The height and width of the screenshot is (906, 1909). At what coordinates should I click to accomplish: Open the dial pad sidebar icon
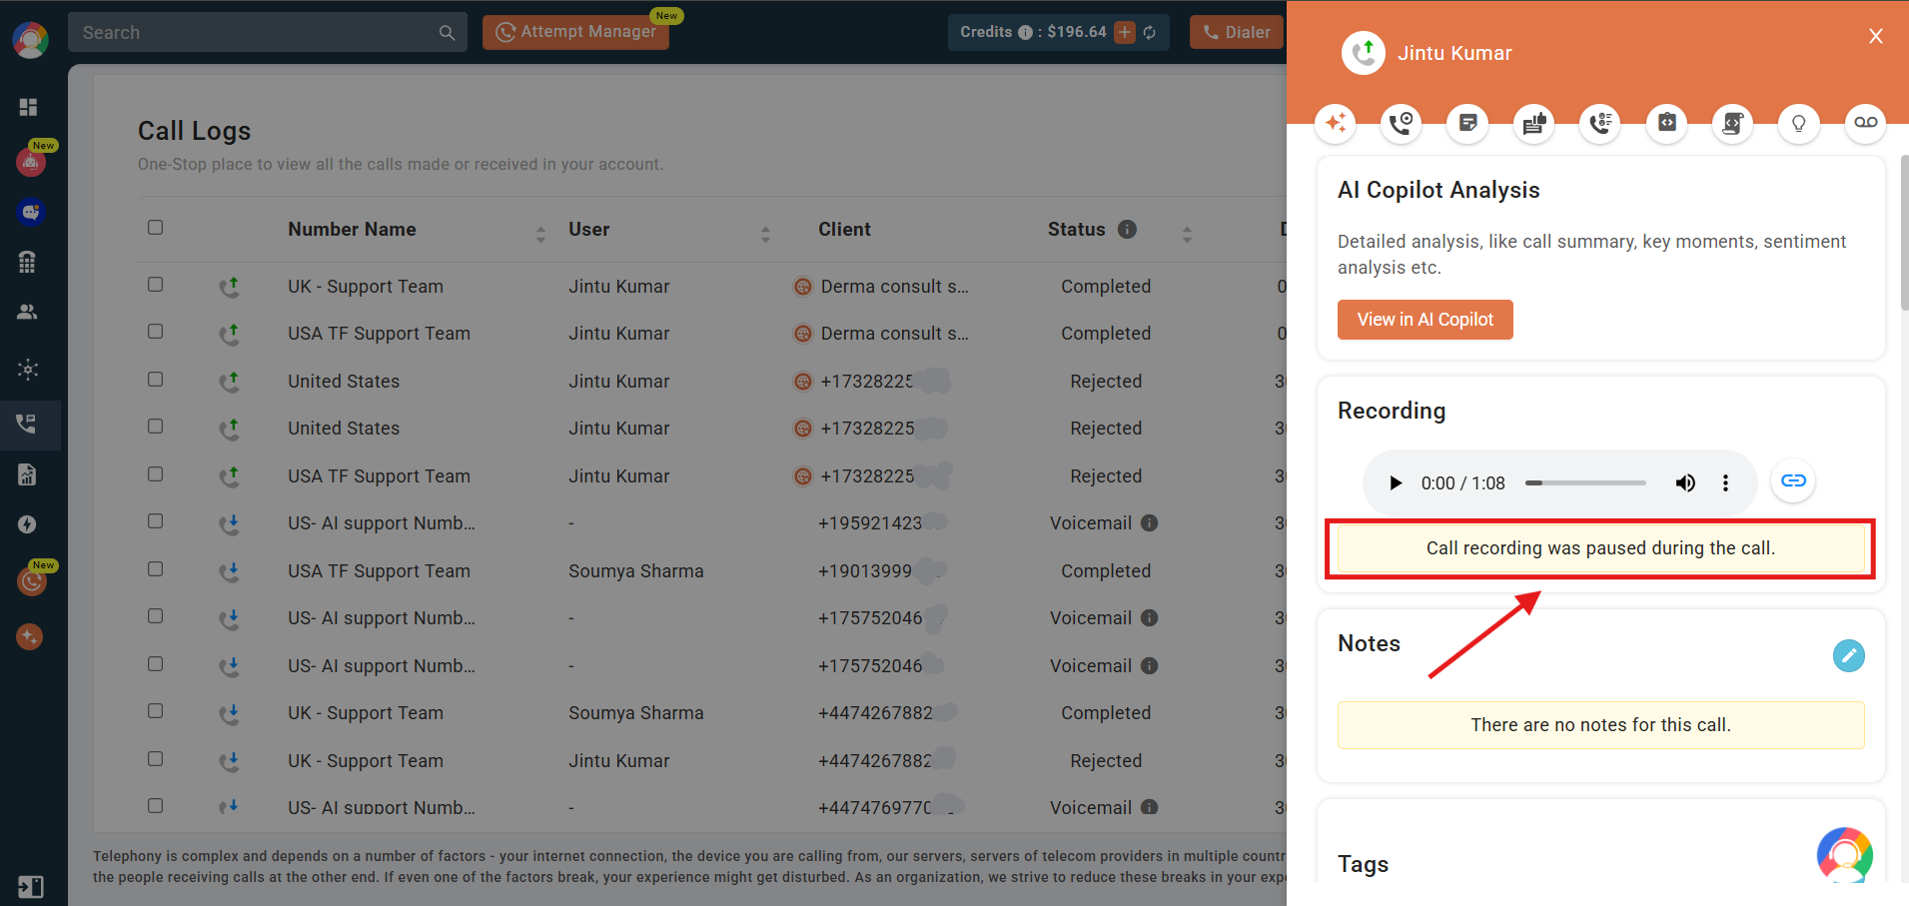[x=28, y=262]
